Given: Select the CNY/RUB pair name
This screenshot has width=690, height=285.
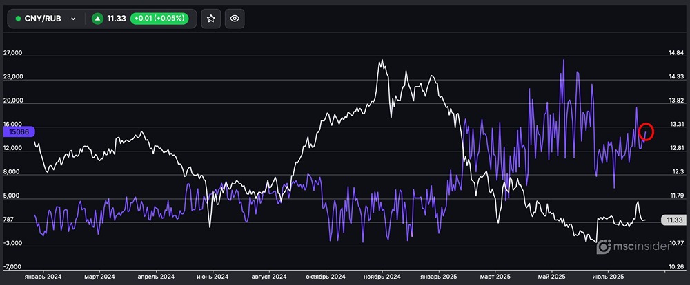Looking at the screenshot, I should (x=43, y=19).
